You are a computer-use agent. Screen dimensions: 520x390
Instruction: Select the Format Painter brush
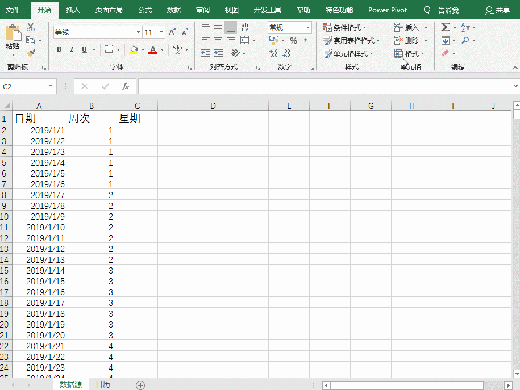pos(31,53)
